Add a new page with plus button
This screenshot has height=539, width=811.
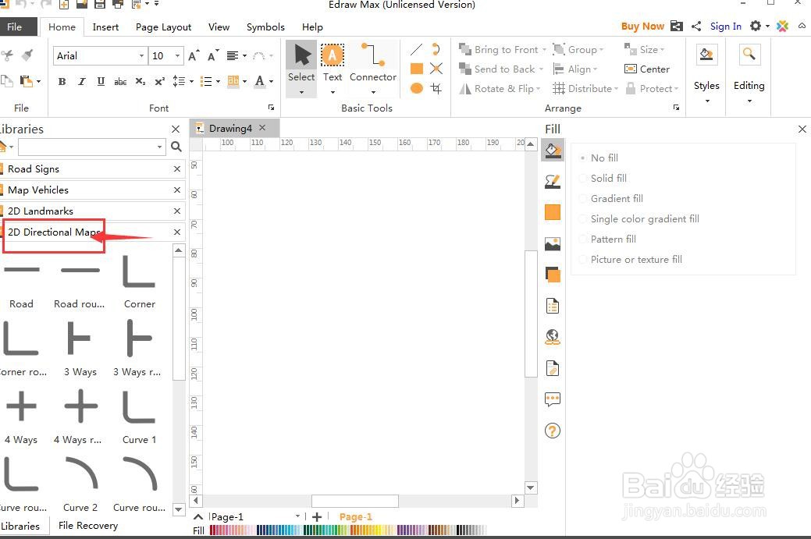(317, 516)
